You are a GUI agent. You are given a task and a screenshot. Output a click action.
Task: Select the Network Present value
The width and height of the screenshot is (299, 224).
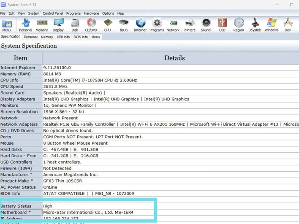(x=60, y=118)
